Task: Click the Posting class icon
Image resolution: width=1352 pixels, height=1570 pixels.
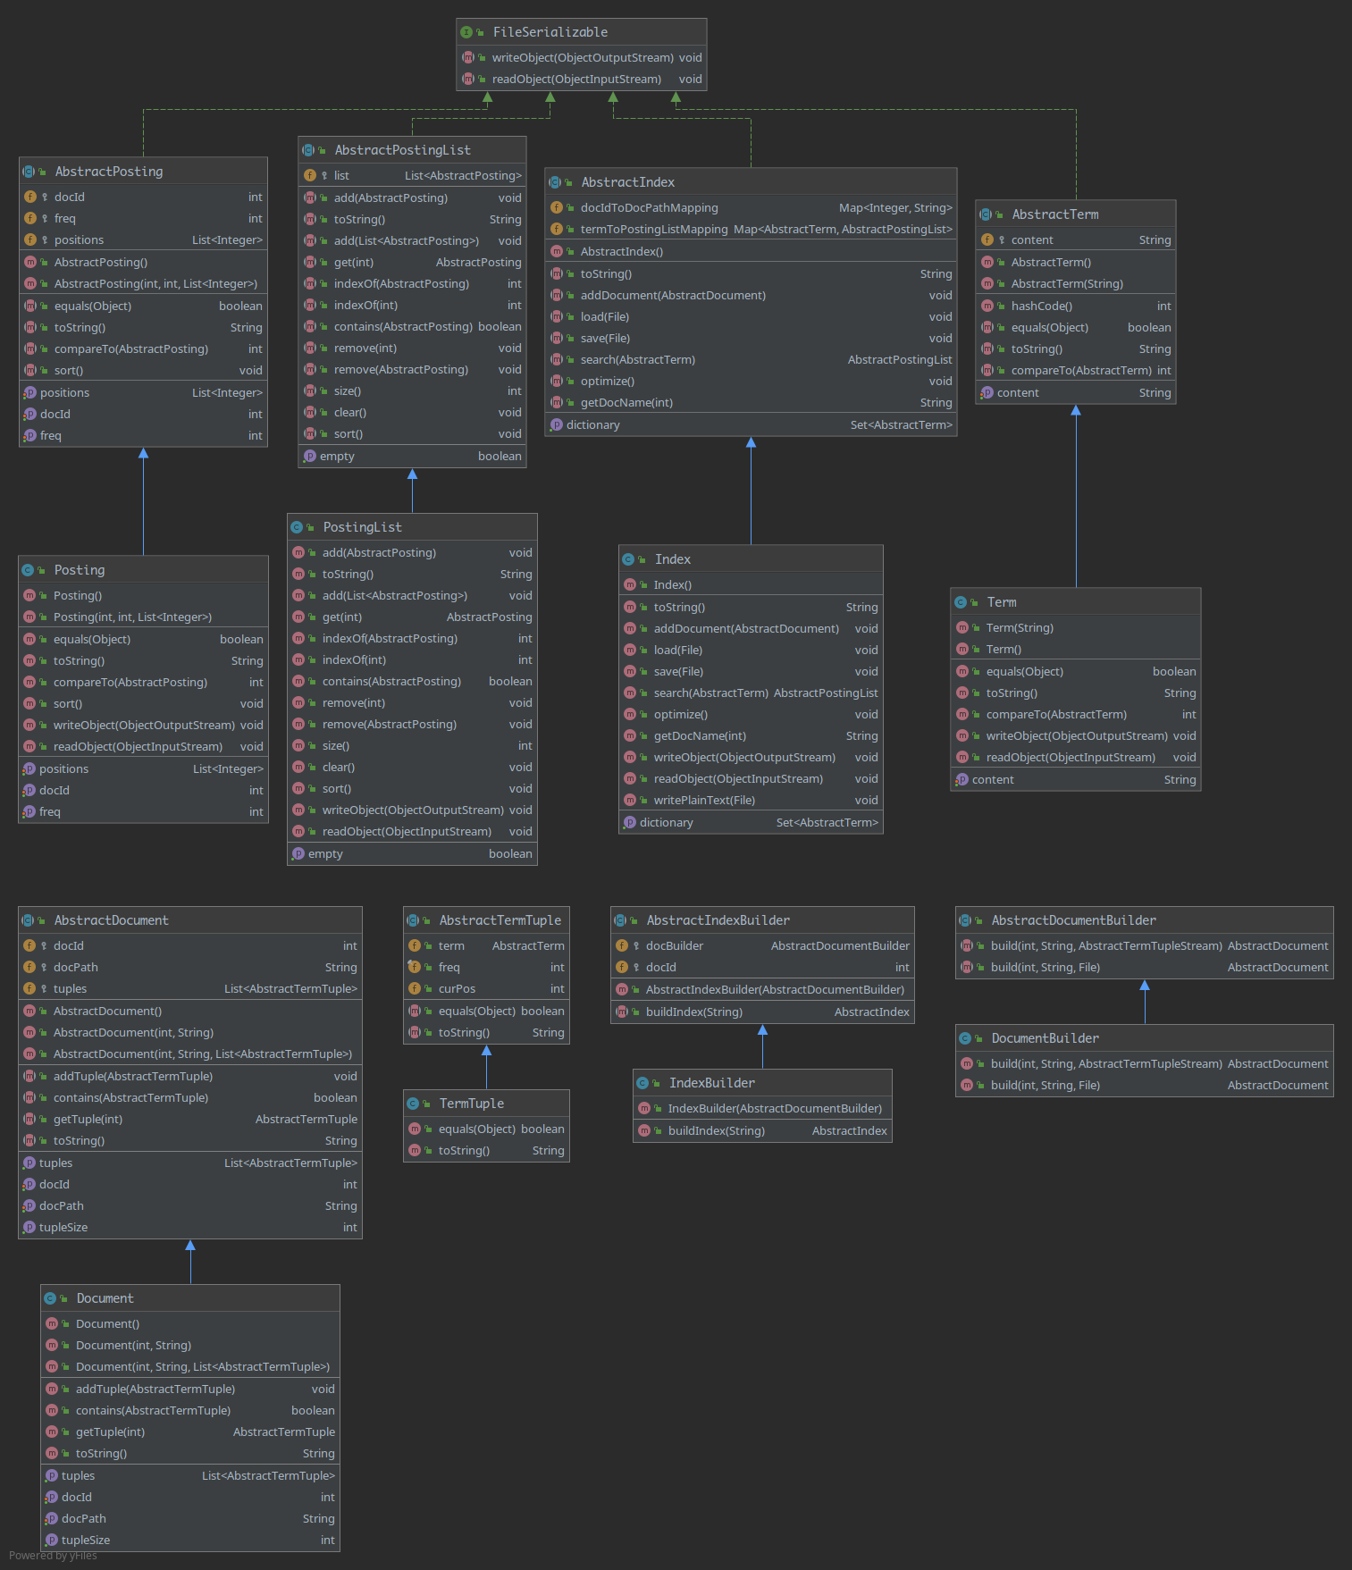Action: [28, 570]
